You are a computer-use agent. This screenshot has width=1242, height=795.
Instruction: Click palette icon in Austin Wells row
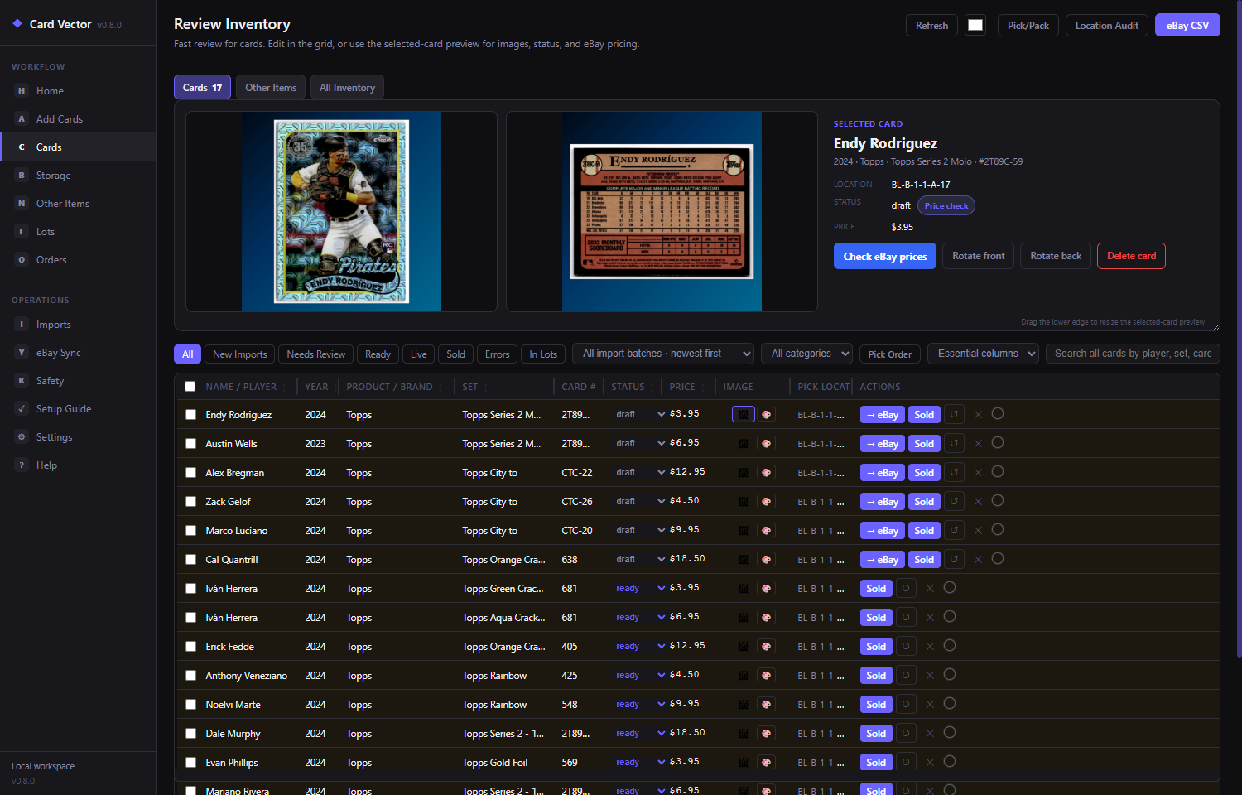pyautogui.click(x=767, y=443)
